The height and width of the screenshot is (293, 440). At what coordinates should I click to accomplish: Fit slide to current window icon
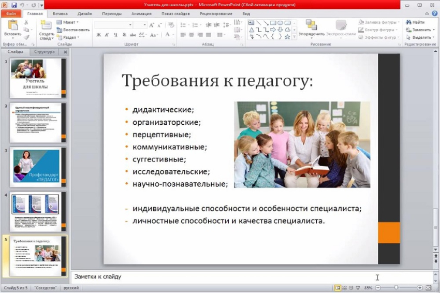click(428, 288)
